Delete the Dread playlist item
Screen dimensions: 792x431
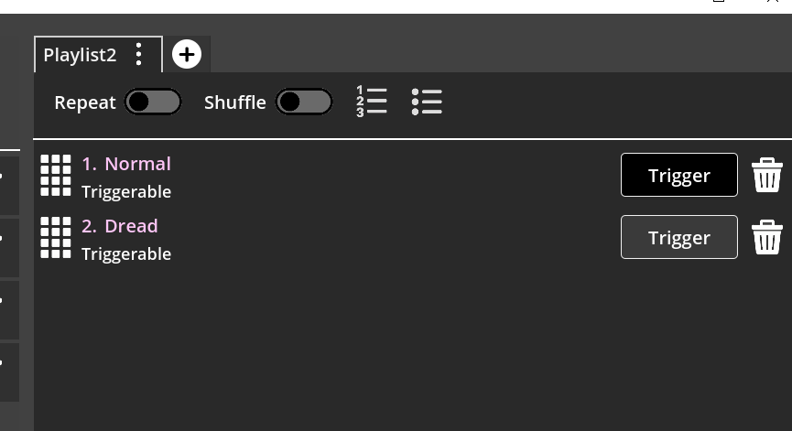(767, 237)
